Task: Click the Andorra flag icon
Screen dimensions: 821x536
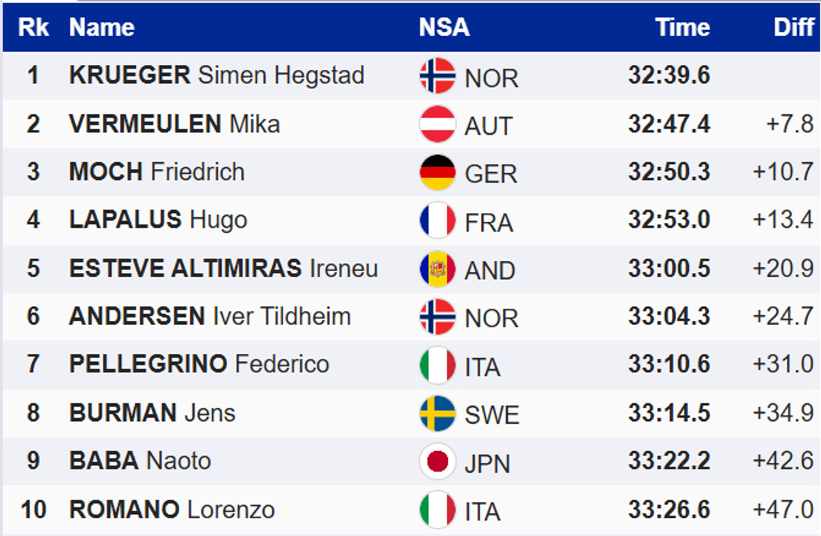Action: click(x=437, y=268)
